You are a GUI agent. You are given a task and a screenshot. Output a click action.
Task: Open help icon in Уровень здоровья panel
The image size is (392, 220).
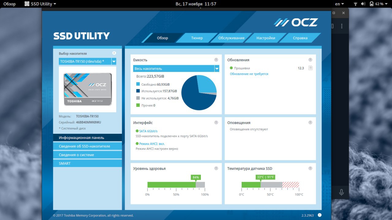click(216, 168)
